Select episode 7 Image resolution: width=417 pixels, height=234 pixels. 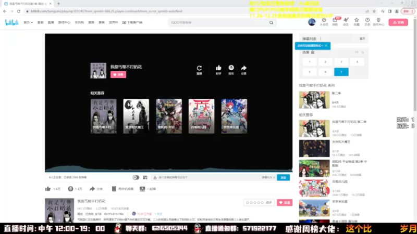click(341, 72)
